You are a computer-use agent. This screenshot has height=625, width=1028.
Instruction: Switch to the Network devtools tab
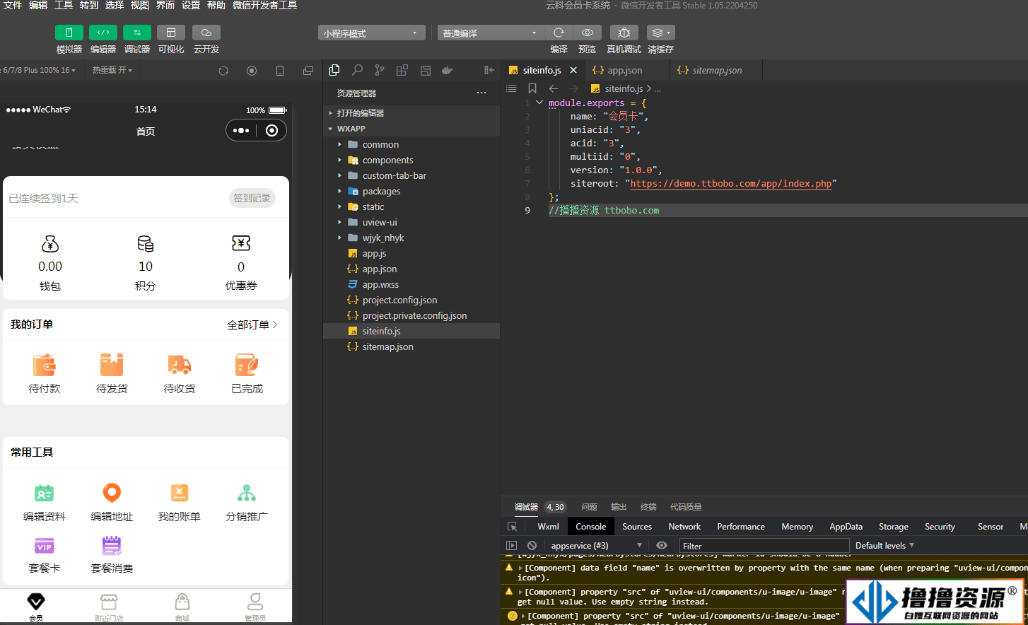point(684,527)
